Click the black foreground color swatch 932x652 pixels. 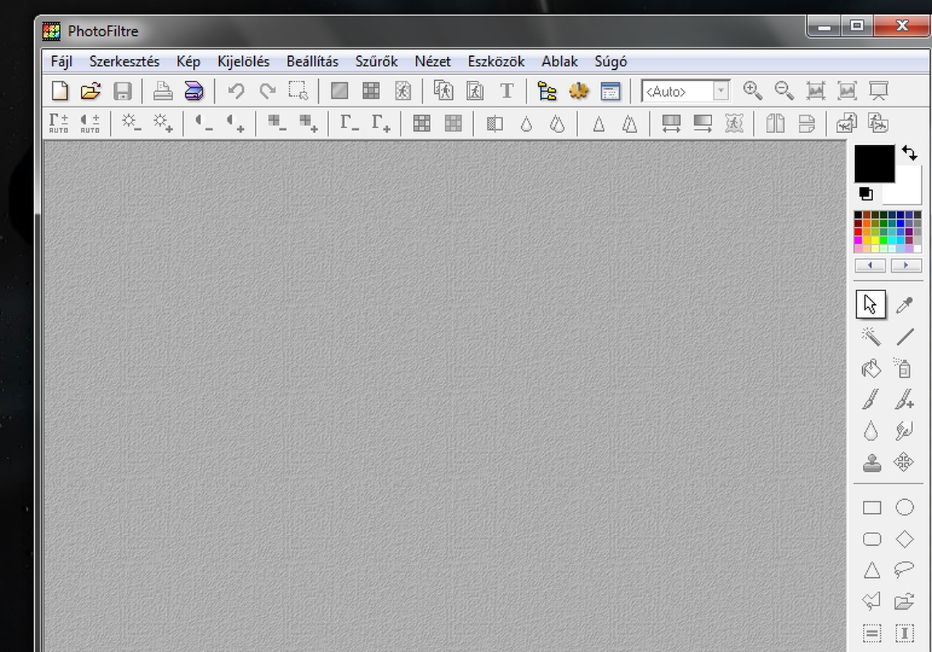[x=874, y=163]
